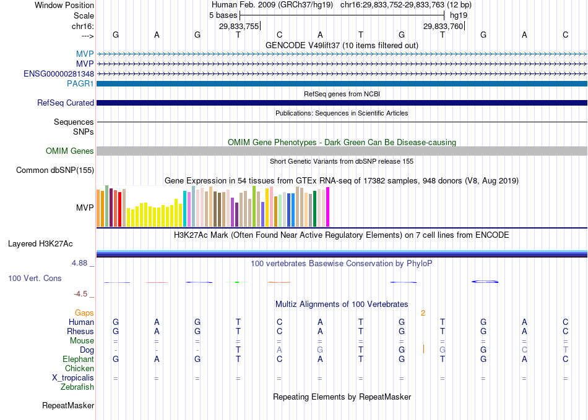Image resolution: width=588 pixels, height=420 pixels.
Task: Click the orange insertion mark in Dog row
Action: [423, 349]
